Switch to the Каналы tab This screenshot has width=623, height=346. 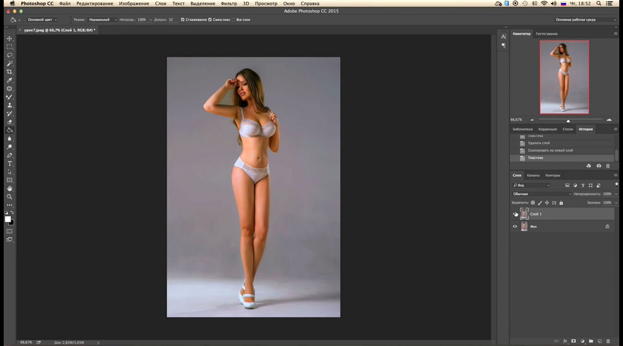(x=533, y=175)
